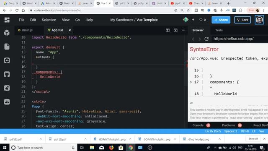Click UTF-8 encoding in status bar
Screen dimensions: 268x151
pos(245,131)
